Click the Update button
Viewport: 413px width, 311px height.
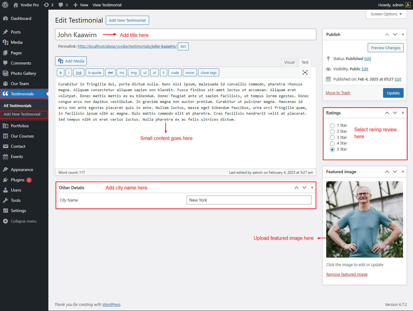(393, 93)
